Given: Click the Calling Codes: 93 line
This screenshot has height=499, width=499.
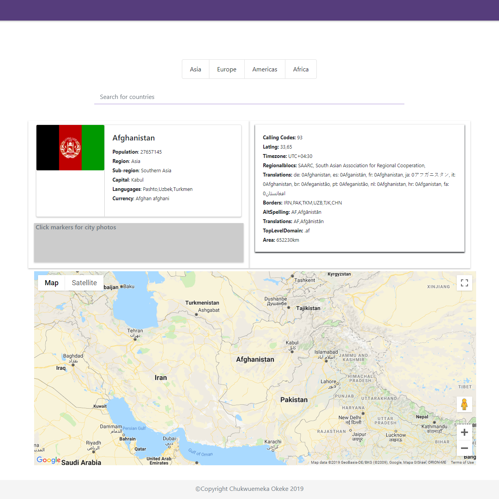Looking at the screenshot, I should 283,137.
